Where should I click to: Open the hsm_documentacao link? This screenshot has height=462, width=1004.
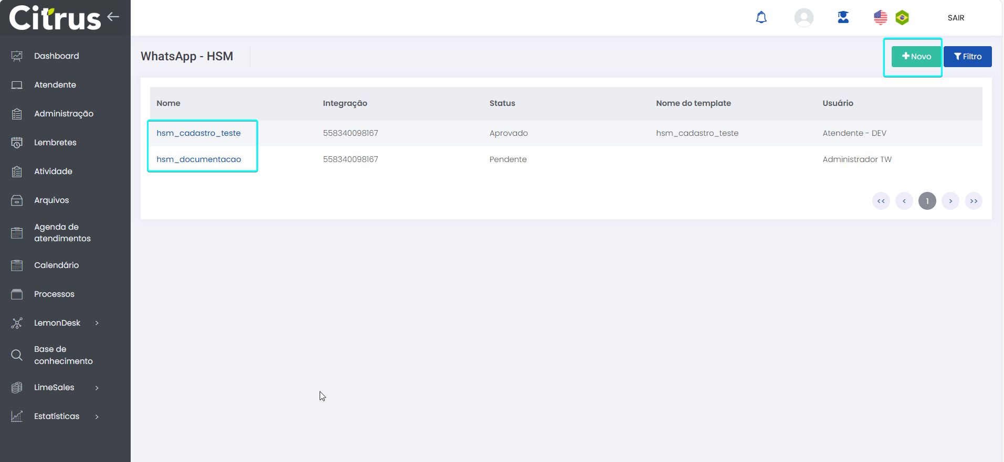(x=198, y=159)
